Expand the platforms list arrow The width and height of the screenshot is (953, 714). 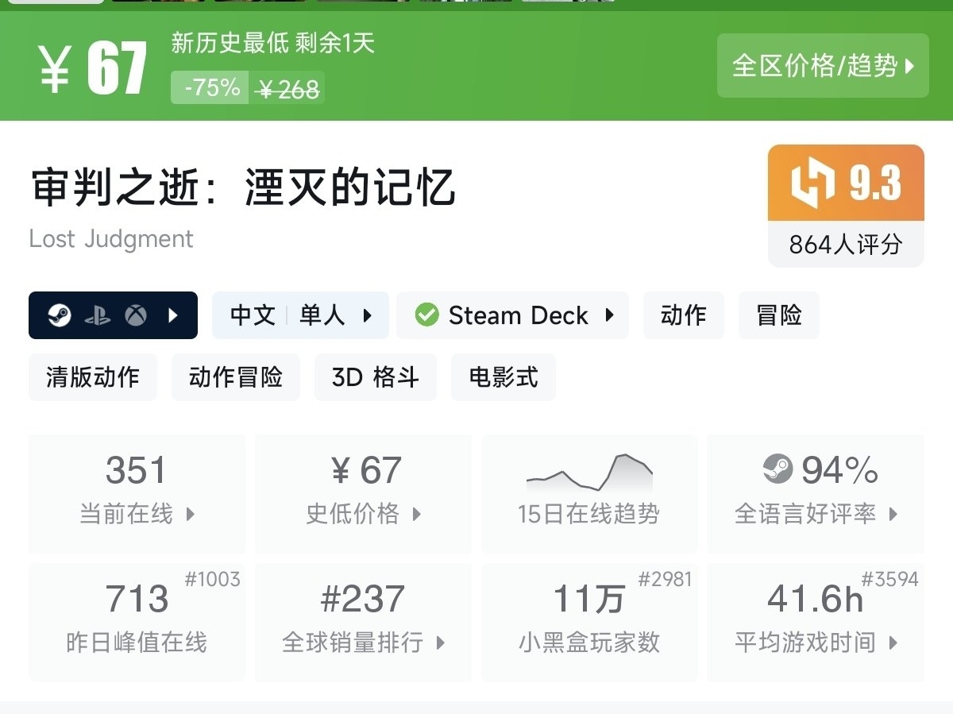[x=174, y=316]
